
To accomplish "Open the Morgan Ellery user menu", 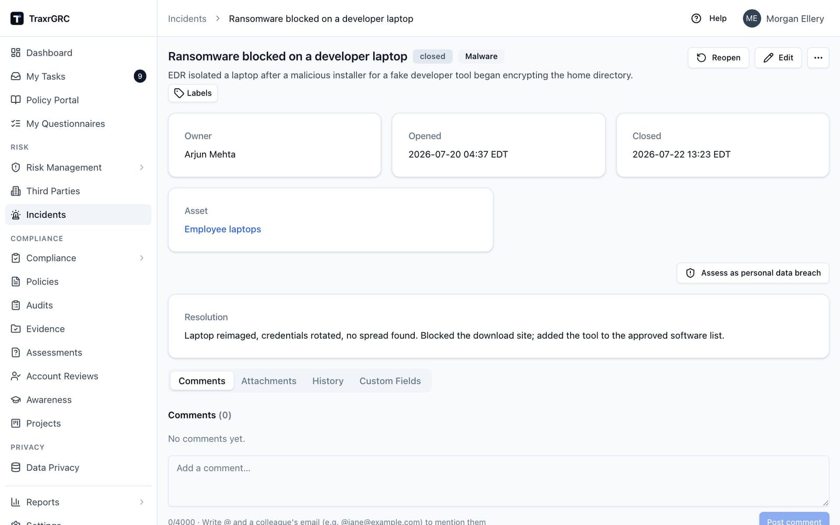I will 783,18.
